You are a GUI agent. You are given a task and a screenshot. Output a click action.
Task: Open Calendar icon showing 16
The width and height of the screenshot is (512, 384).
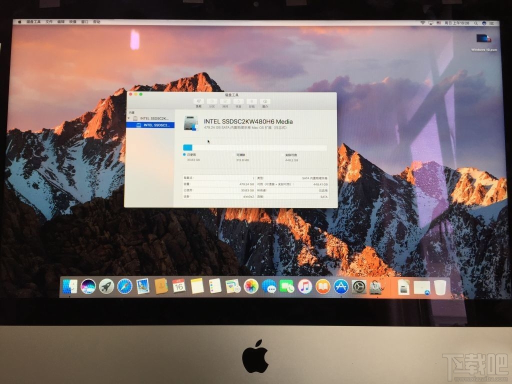[179, 286]
